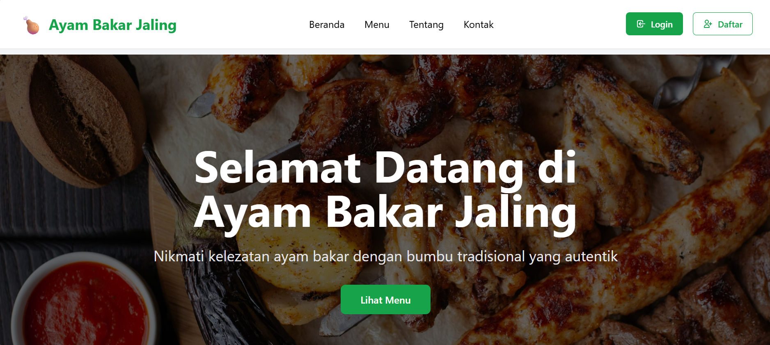Click the login arrow icon
The width and height of the screenshot is (770, 345).
point(641,24)
